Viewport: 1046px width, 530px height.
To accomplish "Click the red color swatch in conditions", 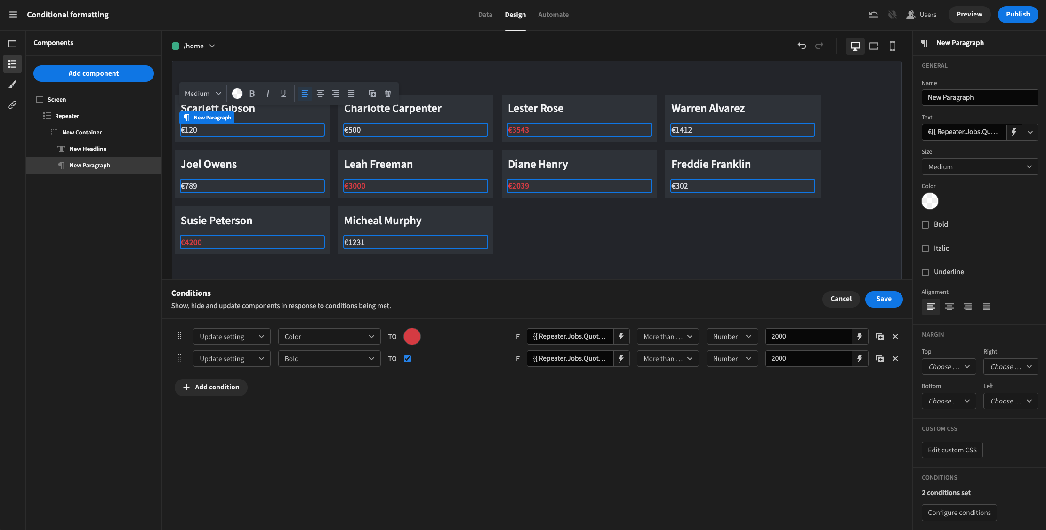I will (412, 337).
